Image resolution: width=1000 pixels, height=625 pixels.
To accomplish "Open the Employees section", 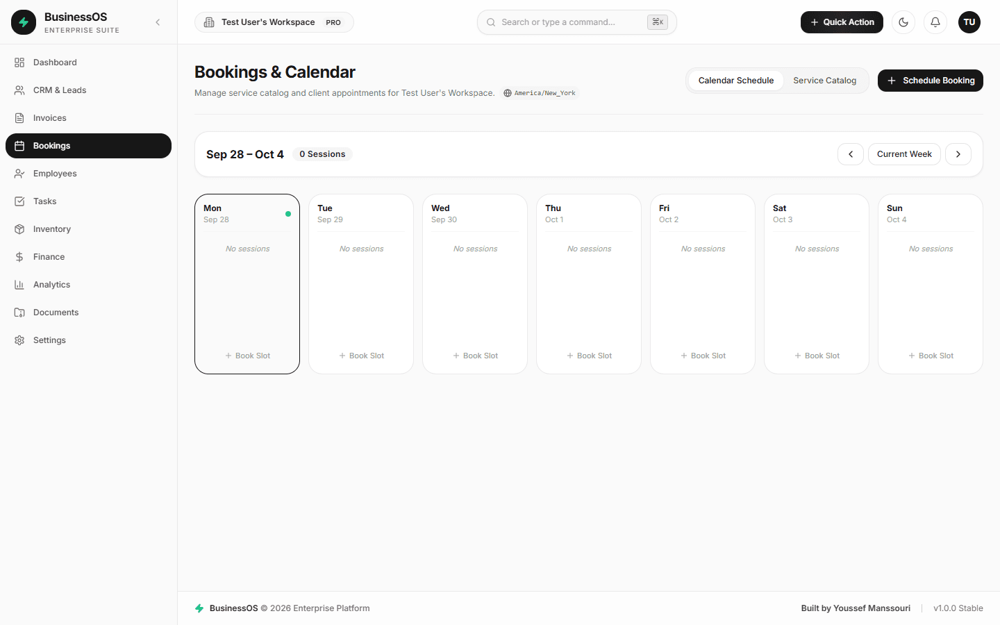I will coord(88,174).
